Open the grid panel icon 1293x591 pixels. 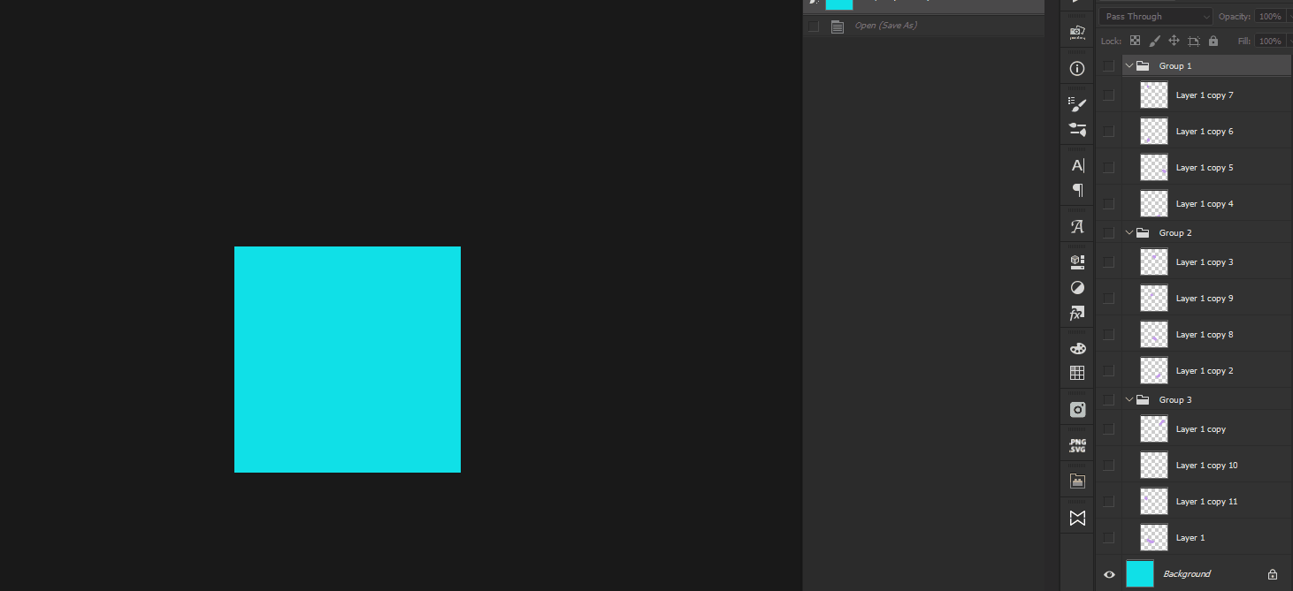point(1076,372)
